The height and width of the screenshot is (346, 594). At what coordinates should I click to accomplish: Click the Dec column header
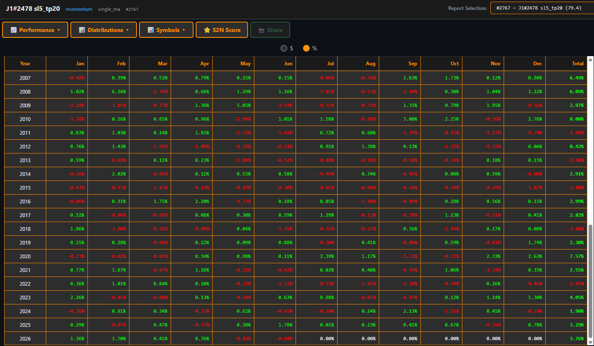pos(525,64)
